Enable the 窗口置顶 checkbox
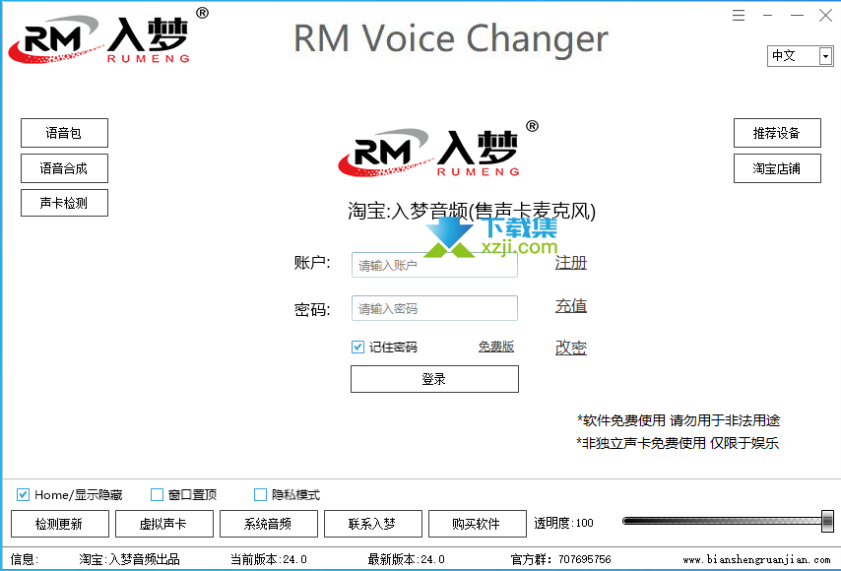 [x=157, y=494]
